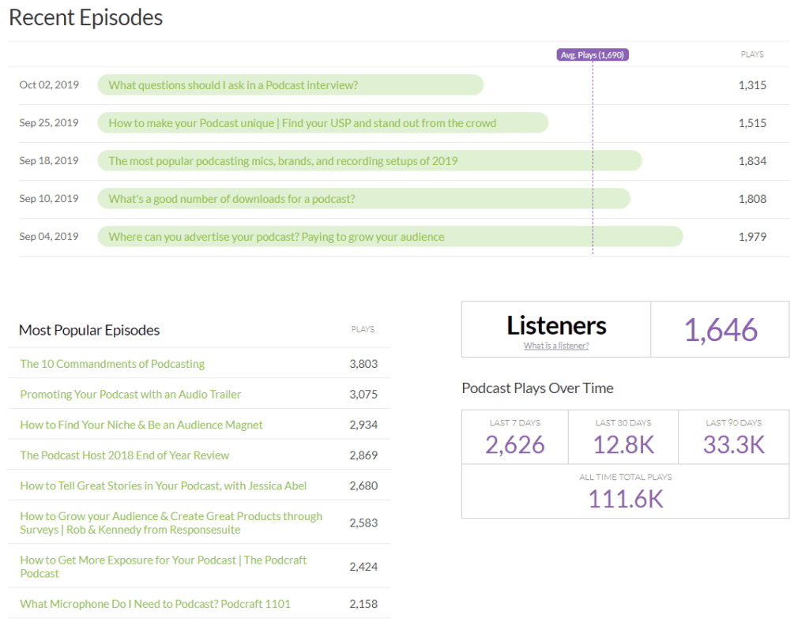Select 'How to Find Your Niche' episode
Image resolution: width=809 pixels, height=622 pixels.
click(141, 425)
